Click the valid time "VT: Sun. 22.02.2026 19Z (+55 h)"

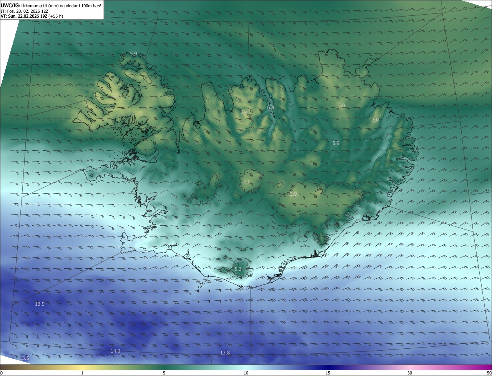(x=32, y=16)
